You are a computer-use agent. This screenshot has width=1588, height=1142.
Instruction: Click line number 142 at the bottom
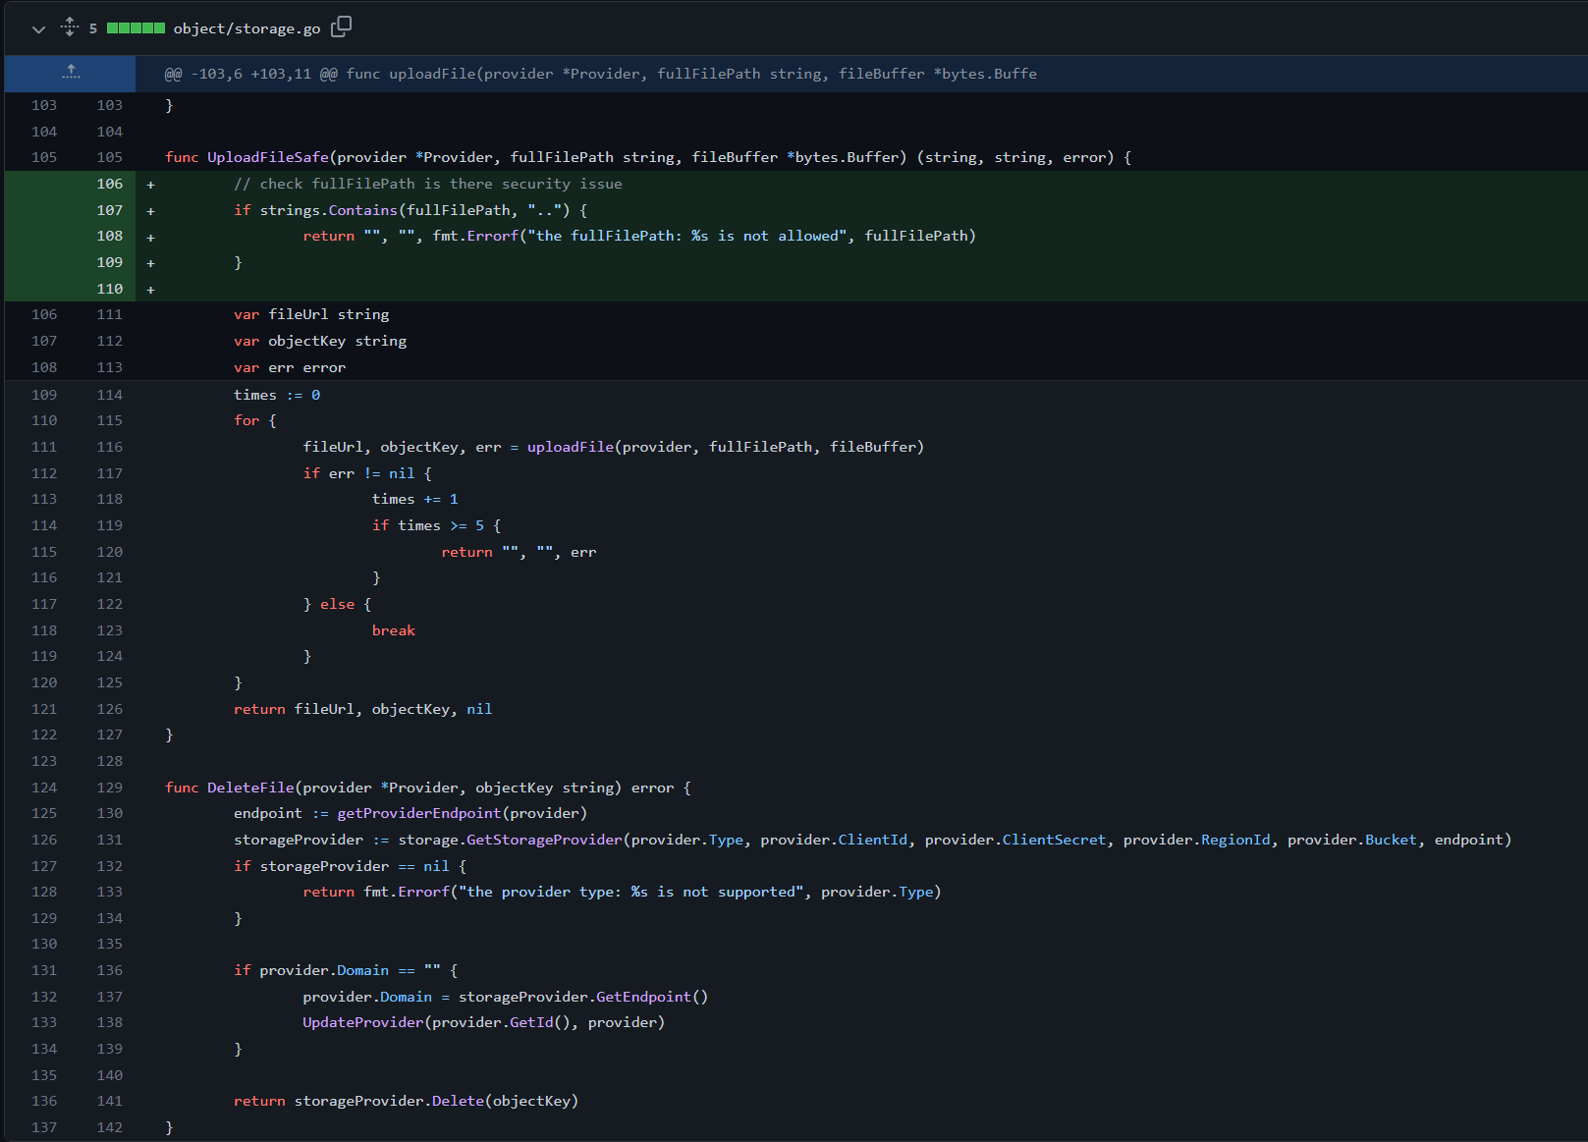(110, 1127)
